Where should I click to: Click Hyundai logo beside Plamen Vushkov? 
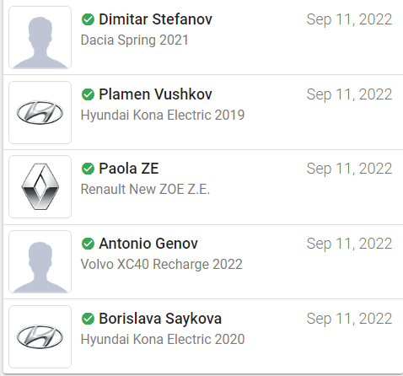[40, 113]
